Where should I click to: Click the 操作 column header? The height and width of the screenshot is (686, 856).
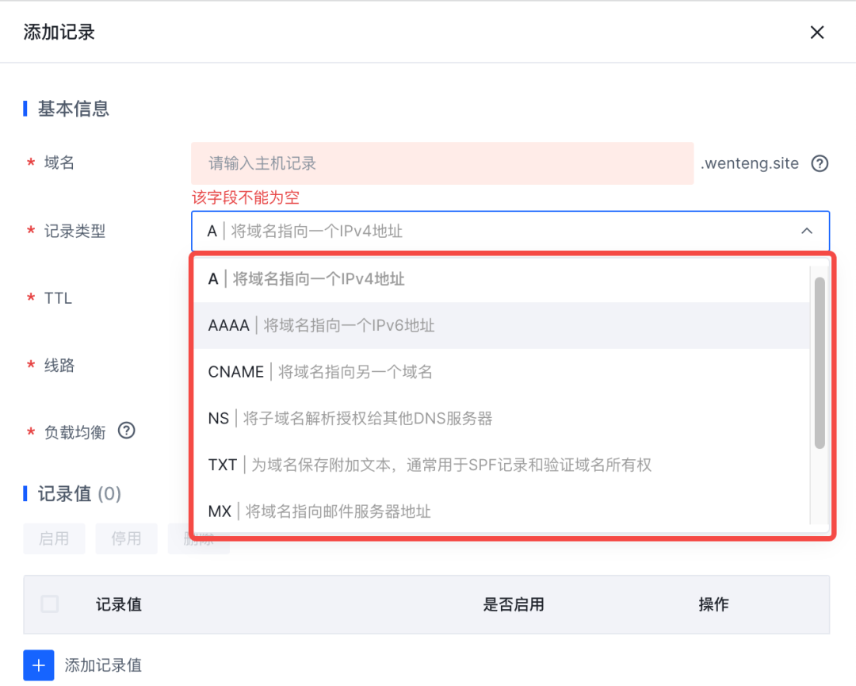(713, 604)
